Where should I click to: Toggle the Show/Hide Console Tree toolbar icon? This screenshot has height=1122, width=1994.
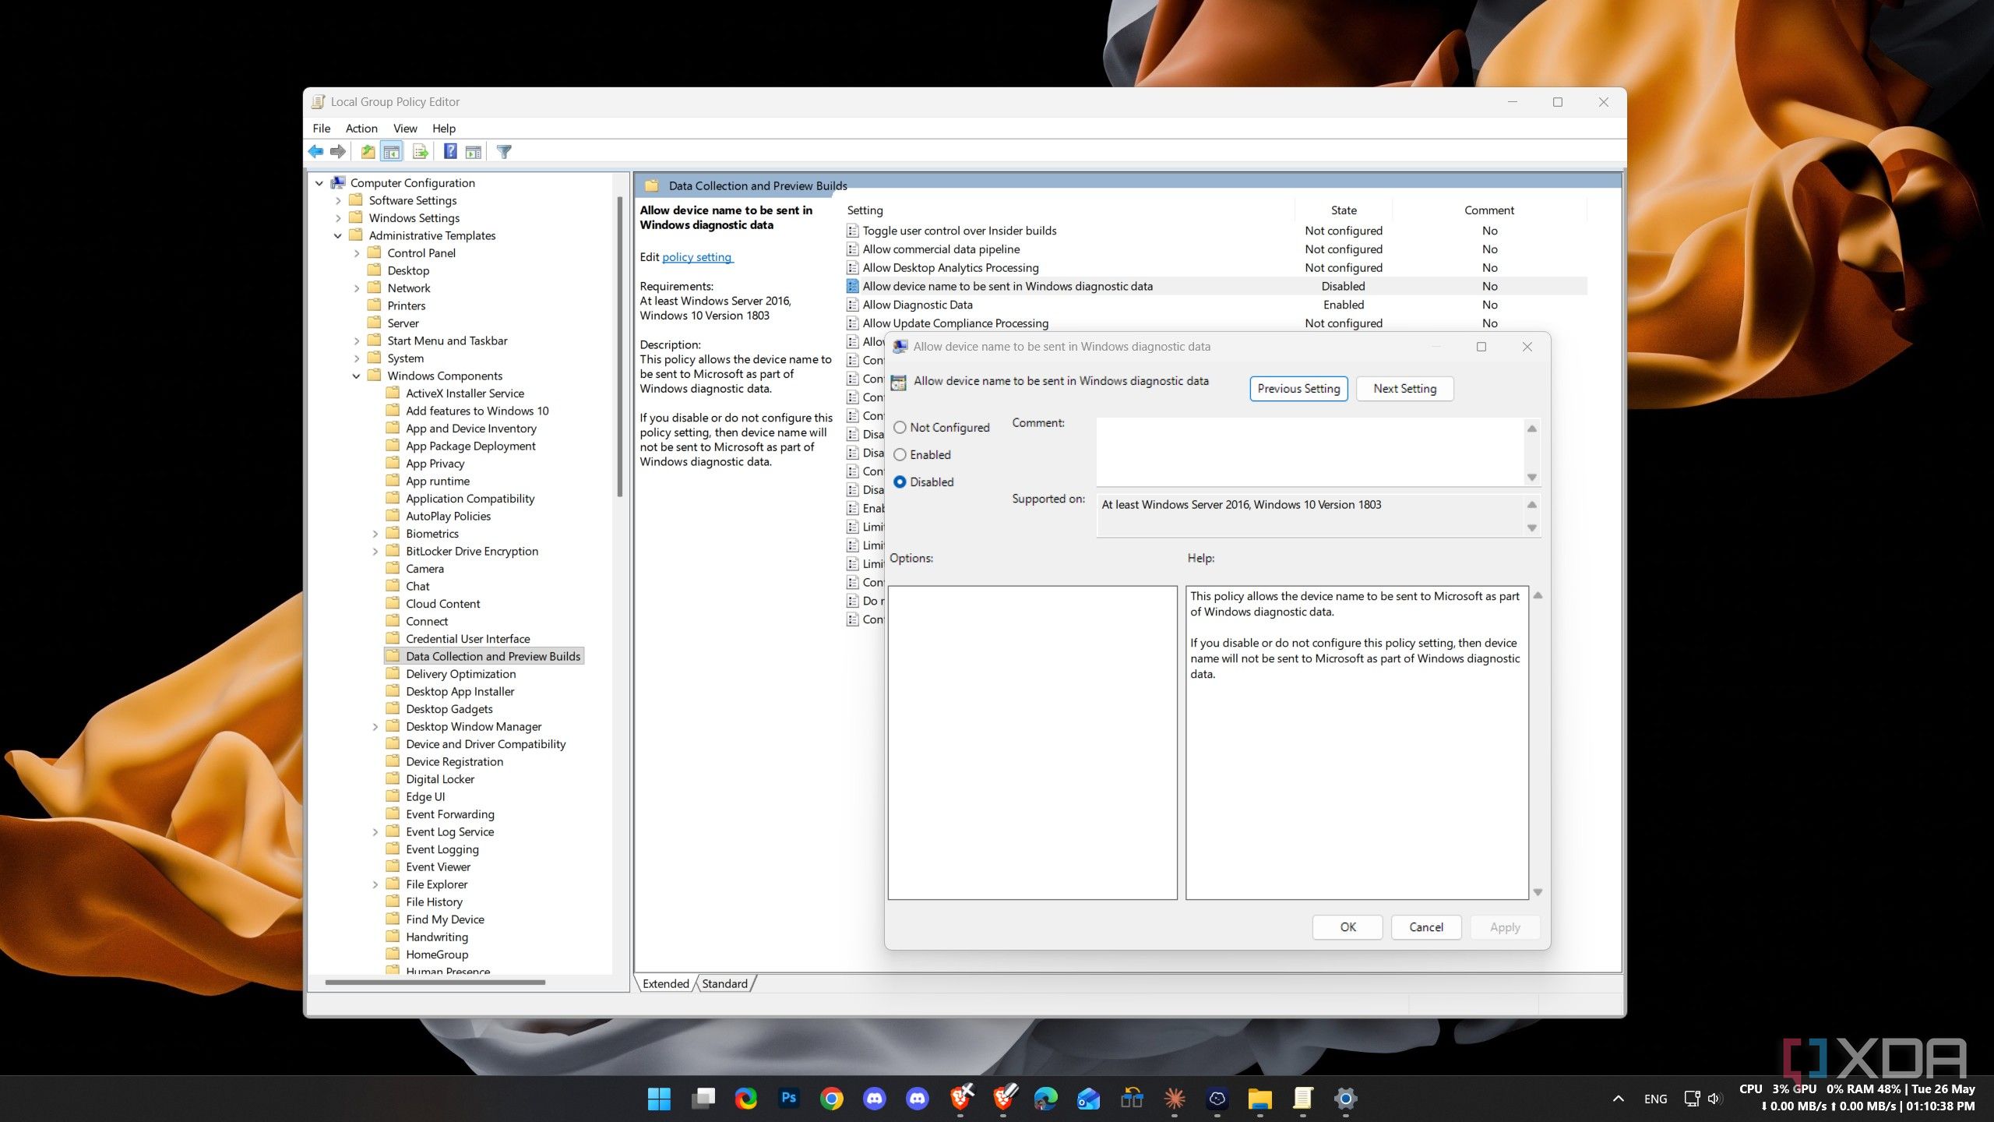click(391, 151)
